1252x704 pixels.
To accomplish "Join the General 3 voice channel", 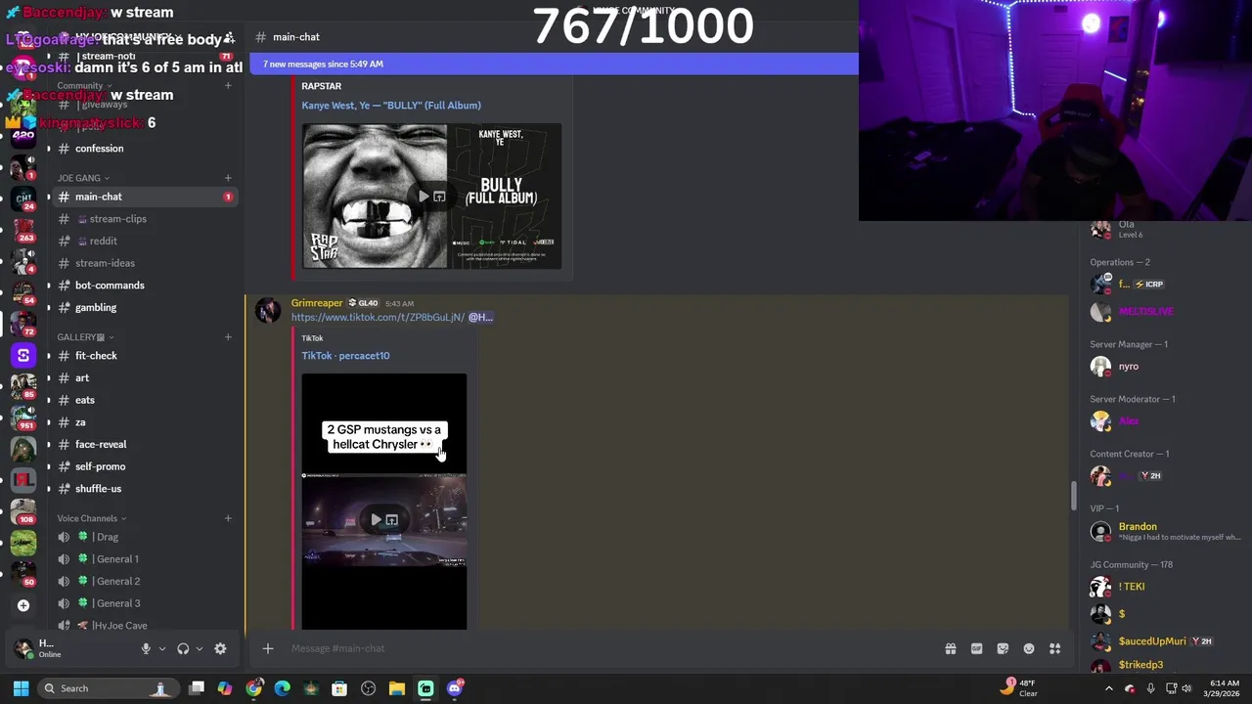I will 143,603.
